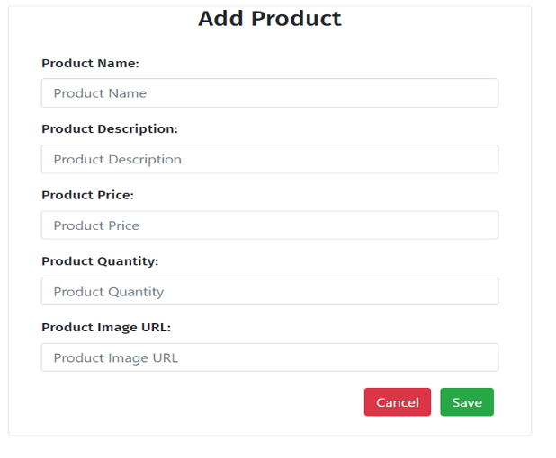Click the word 'Cancel' on the red button

(398, 402)
